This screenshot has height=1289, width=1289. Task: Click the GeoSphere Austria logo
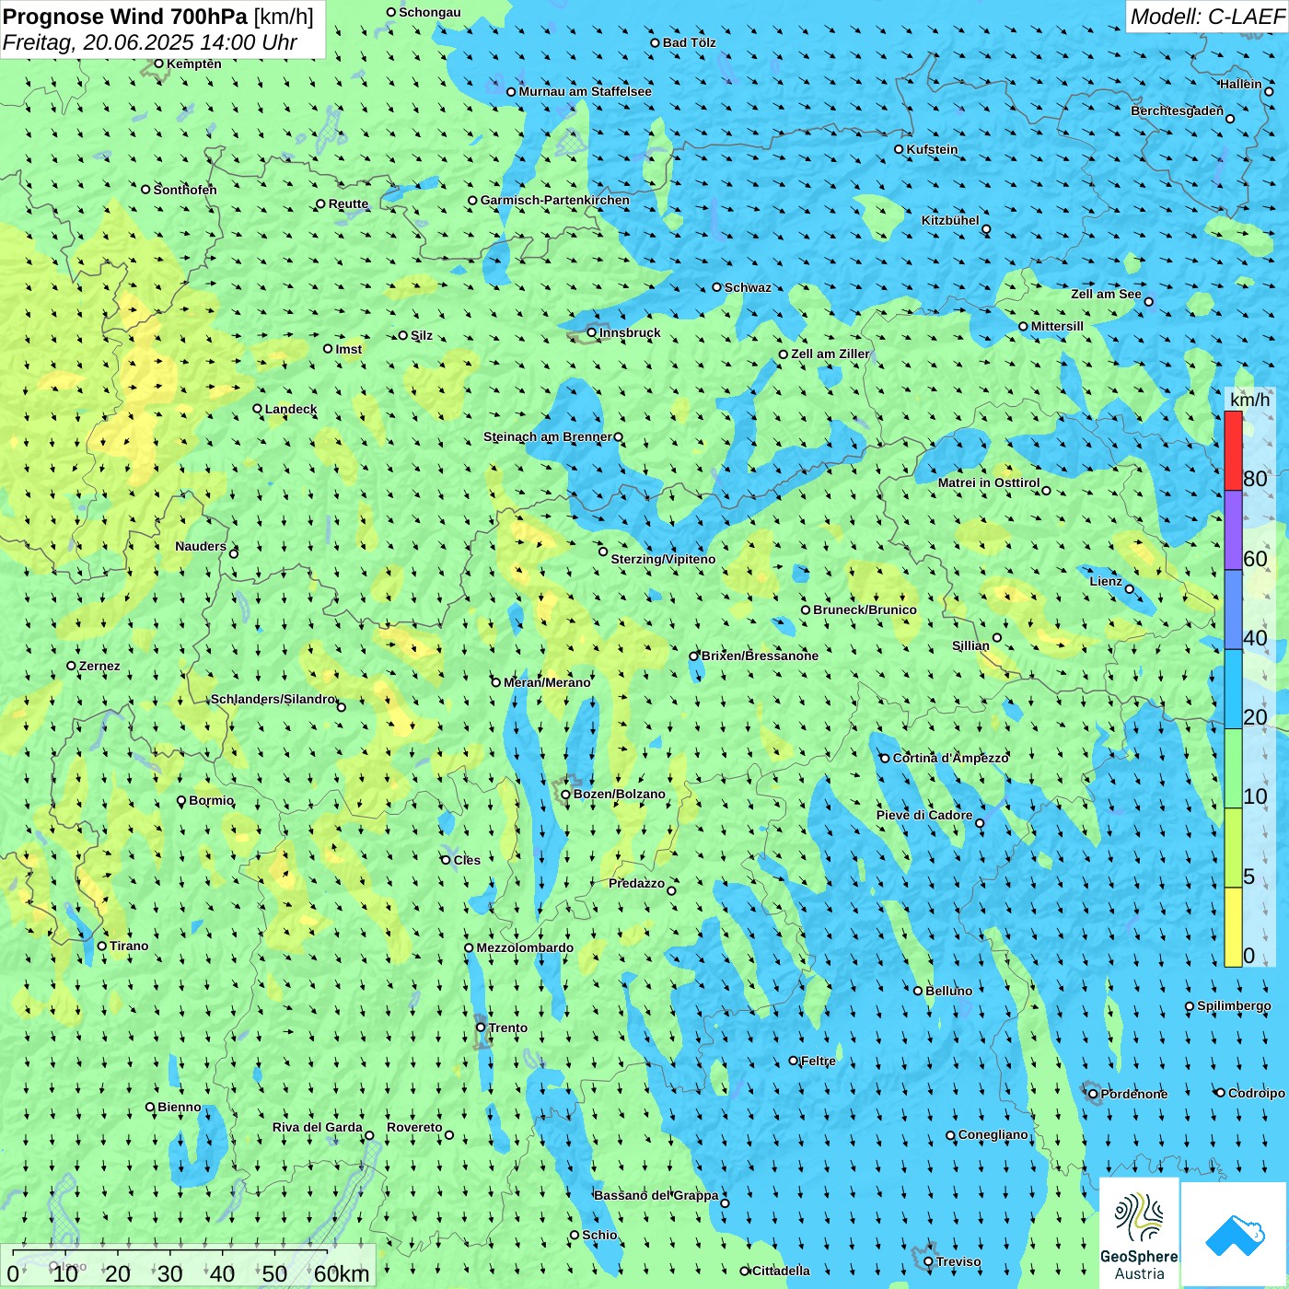(1139, 1233)
